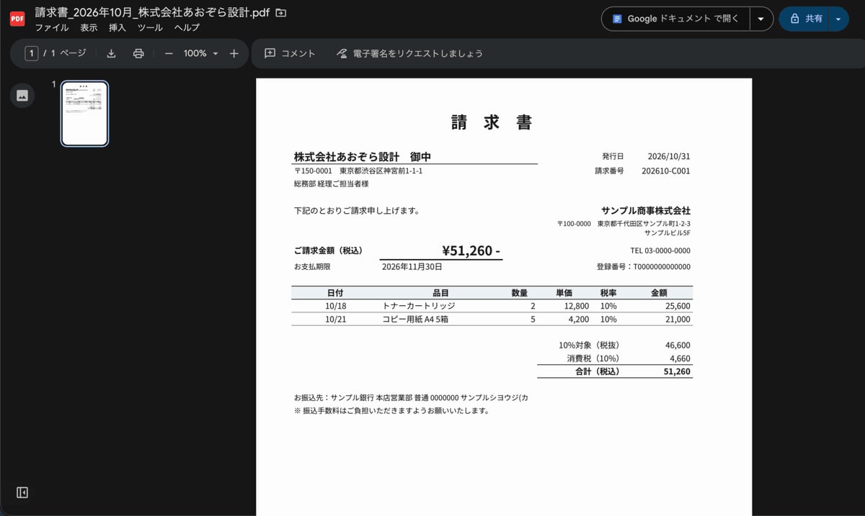
Task: Zoom out with the minus icon
Action: [x=169, y=53]
